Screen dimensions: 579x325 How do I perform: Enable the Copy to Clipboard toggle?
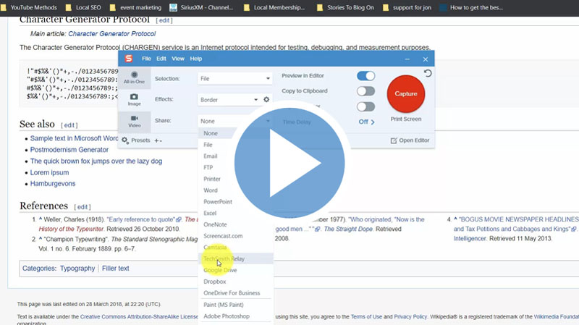365,91
